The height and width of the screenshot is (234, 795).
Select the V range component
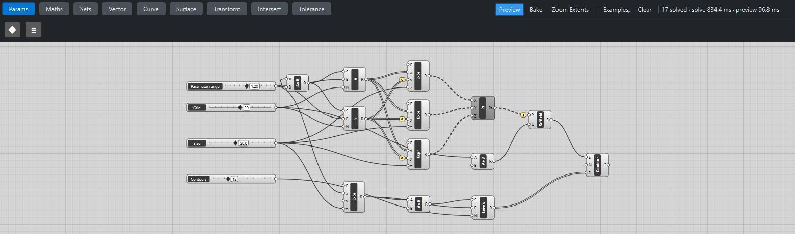tap(355, 119)
